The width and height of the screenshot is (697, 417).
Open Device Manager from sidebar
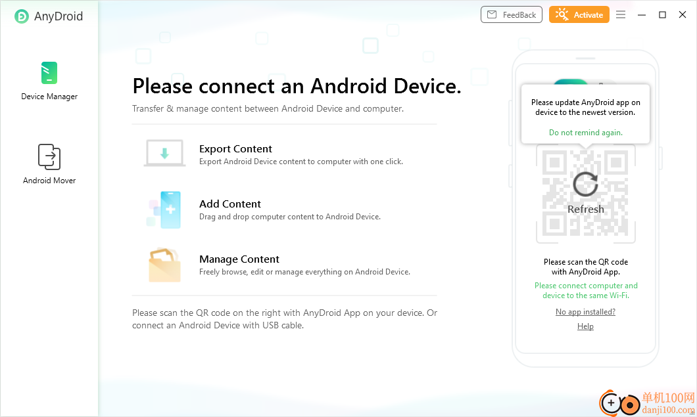[x=49, y=81]
